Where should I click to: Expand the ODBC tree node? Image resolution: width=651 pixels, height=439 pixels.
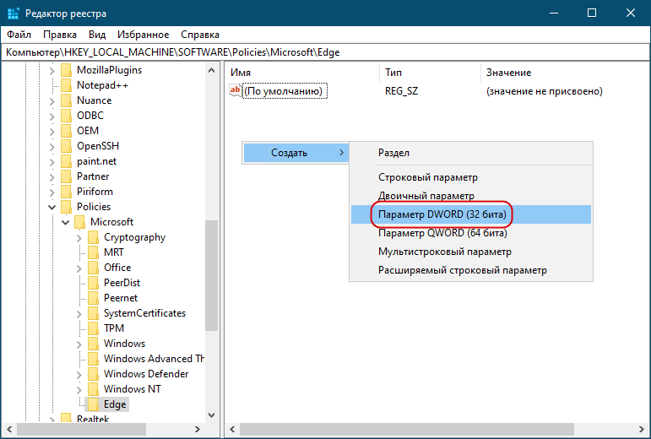(x=52, y=117)
